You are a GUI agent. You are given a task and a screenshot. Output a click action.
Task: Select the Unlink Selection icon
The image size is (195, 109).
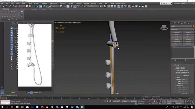(x=13, y=6)
